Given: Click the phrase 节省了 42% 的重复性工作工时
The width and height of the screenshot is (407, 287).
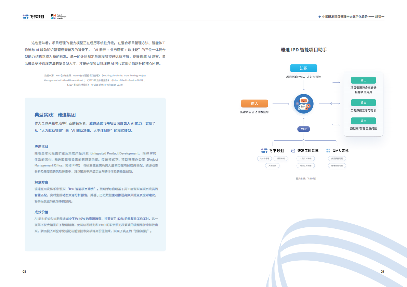Looking at the screenshot, I should 129,219.
